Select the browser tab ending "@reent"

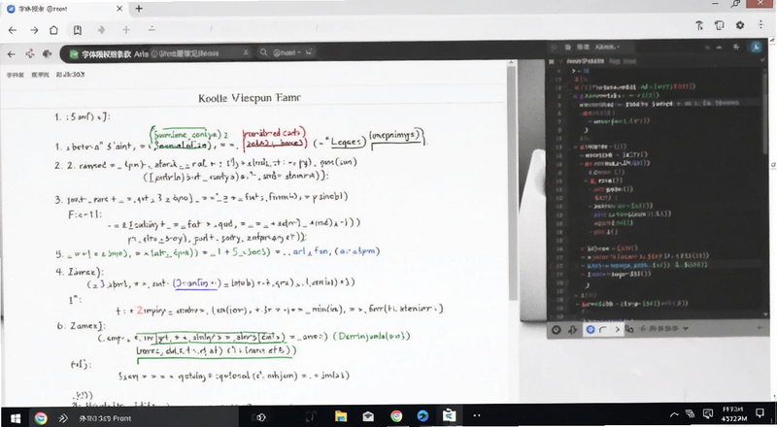click(64, 9)
